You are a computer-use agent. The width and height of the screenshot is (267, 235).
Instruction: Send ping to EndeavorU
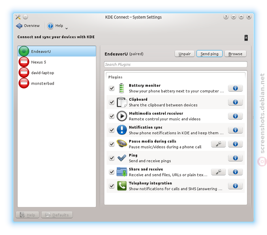(x=209, y=54)
